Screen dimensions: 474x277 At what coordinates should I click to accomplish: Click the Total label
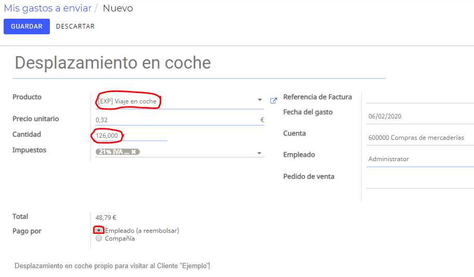pos(20,217)
